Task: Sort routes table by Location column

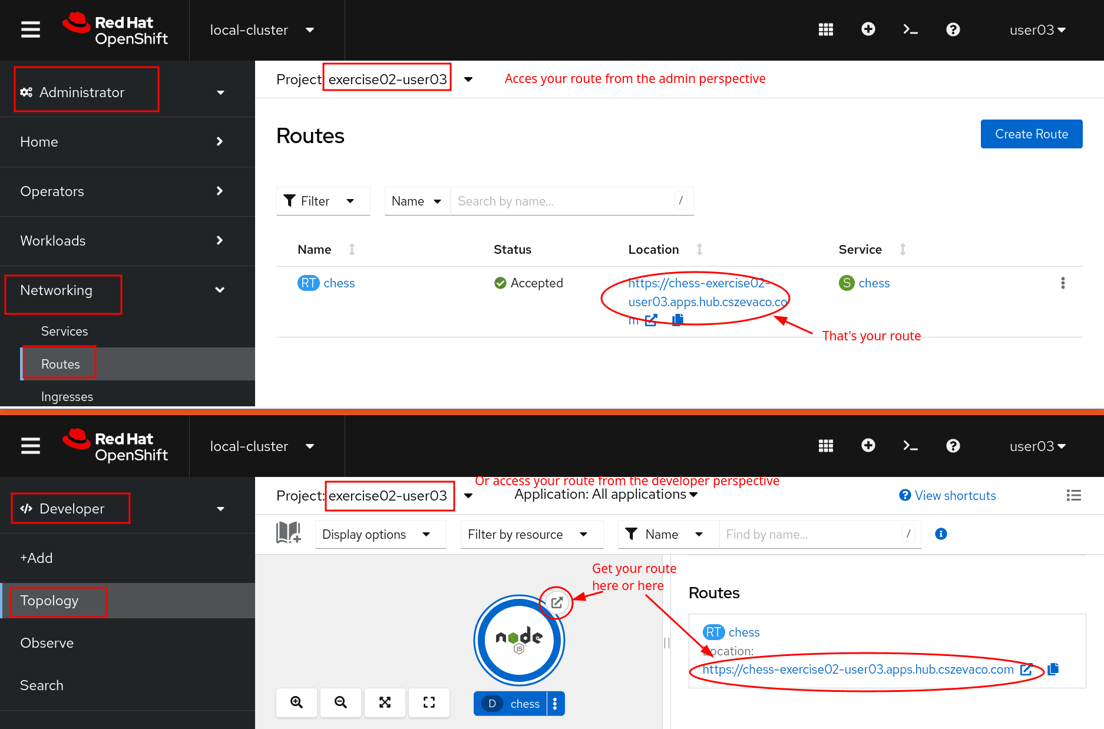Action: point(699,250)
